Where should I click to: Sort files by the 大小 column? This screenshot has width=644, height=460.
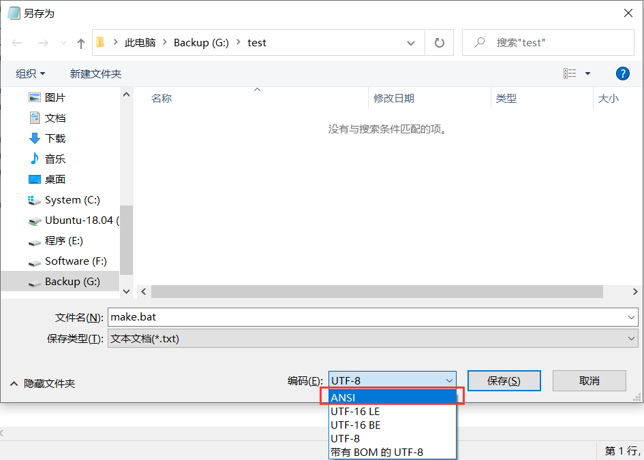pyautogui.click(x=609, y=99)
